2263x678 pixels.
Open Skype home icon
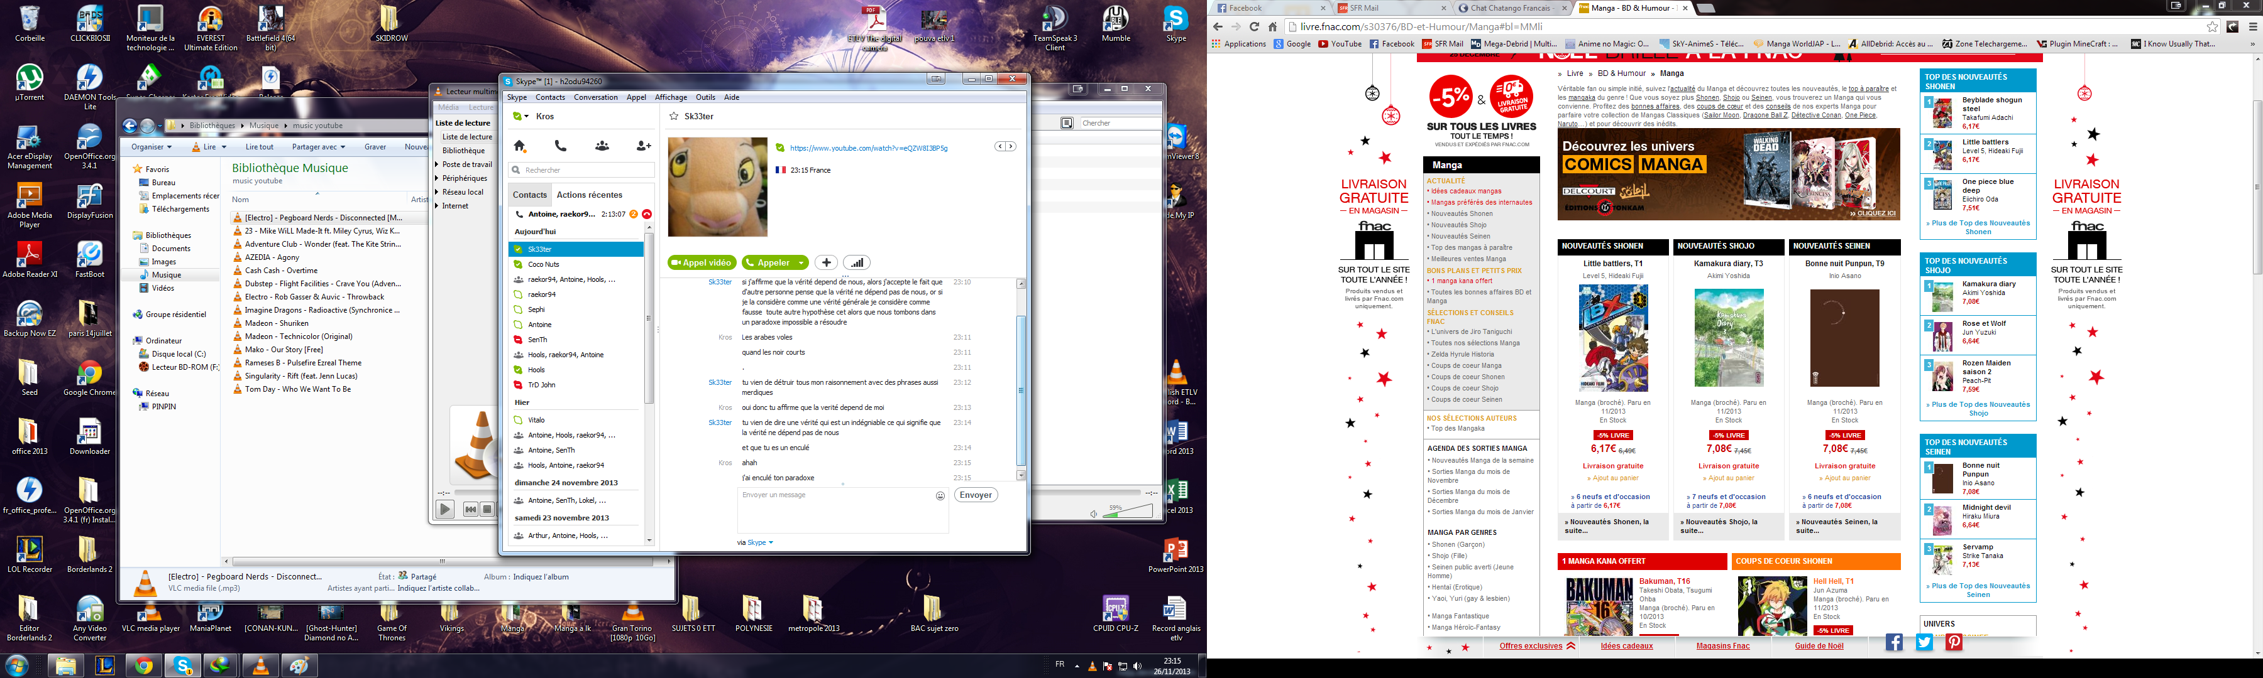[x=520, y=146]
